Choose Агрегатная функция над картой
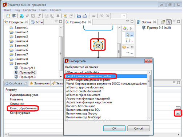Image resolution: width=183 pixels, height=137 pixels. 106,99
